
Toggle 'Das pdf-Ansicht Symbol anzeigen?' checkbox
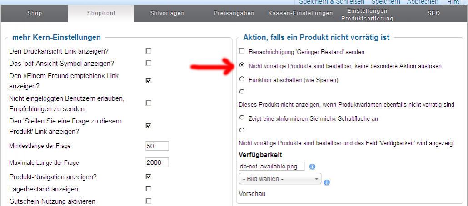(x=148, y=63)
